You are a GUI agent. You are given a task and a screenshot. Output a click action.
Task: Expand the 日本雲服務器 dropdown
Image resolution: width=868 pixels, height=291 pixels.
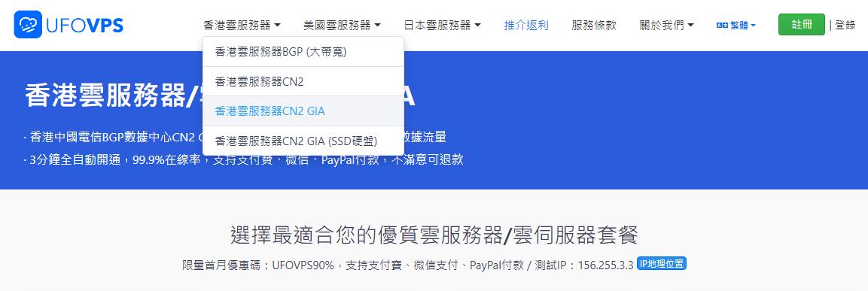coord(443,25)
